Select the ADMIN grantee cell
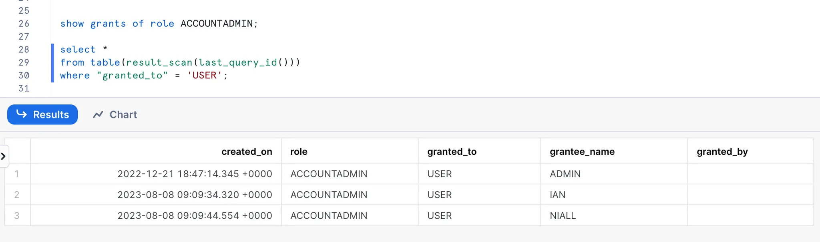 click(x=614, y=174)
